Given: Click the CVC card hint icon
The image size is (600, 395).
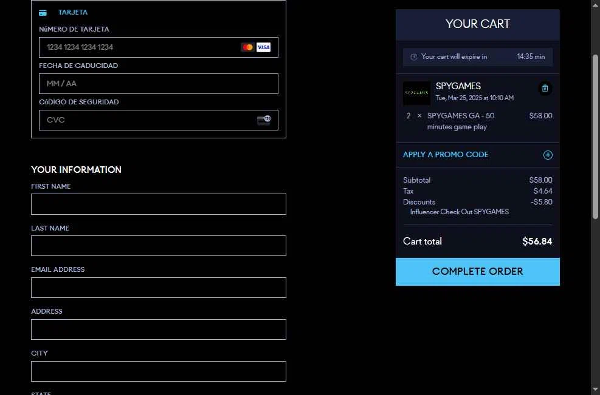Looking at the screenshot, I should (264, 120).
